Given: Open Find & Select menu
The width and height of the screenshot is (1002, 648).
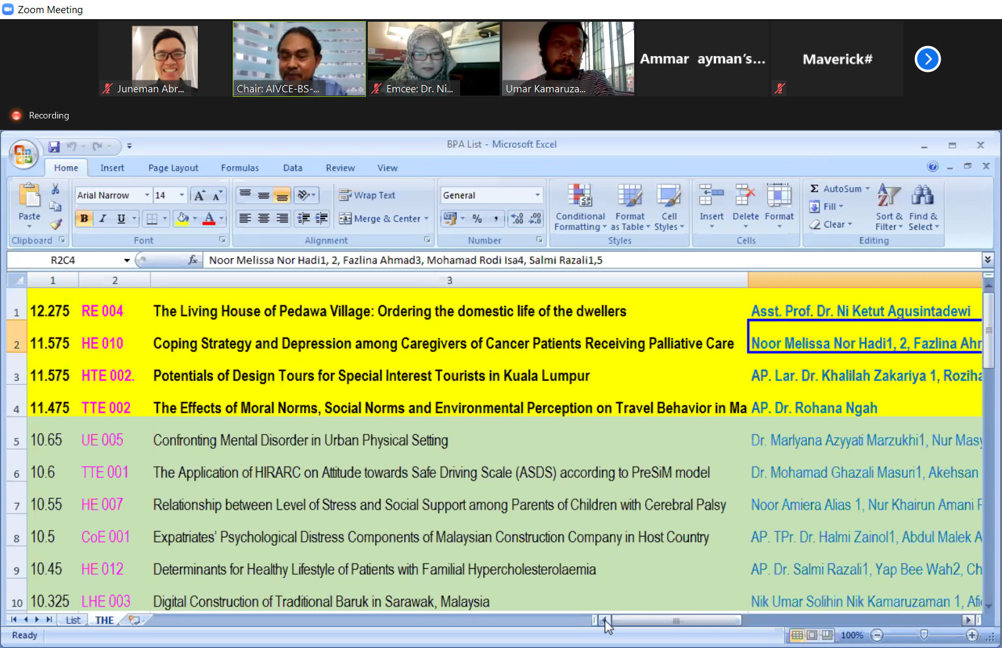Looking at the screenshot, I should tap(923, 208).
